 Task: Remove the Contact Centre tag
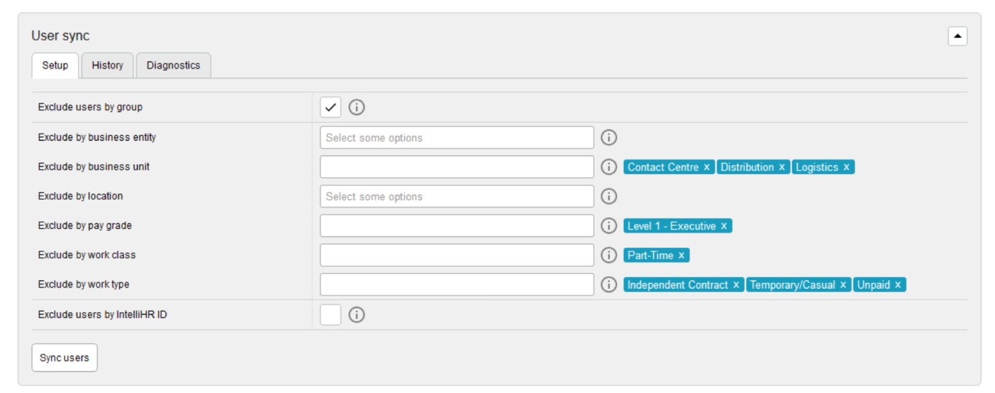[x=707, y=167]
